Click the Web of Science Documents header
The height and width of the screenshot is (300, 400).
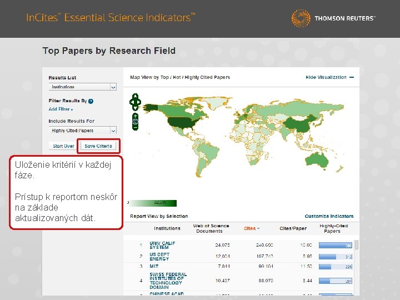(x=211, y=228)
